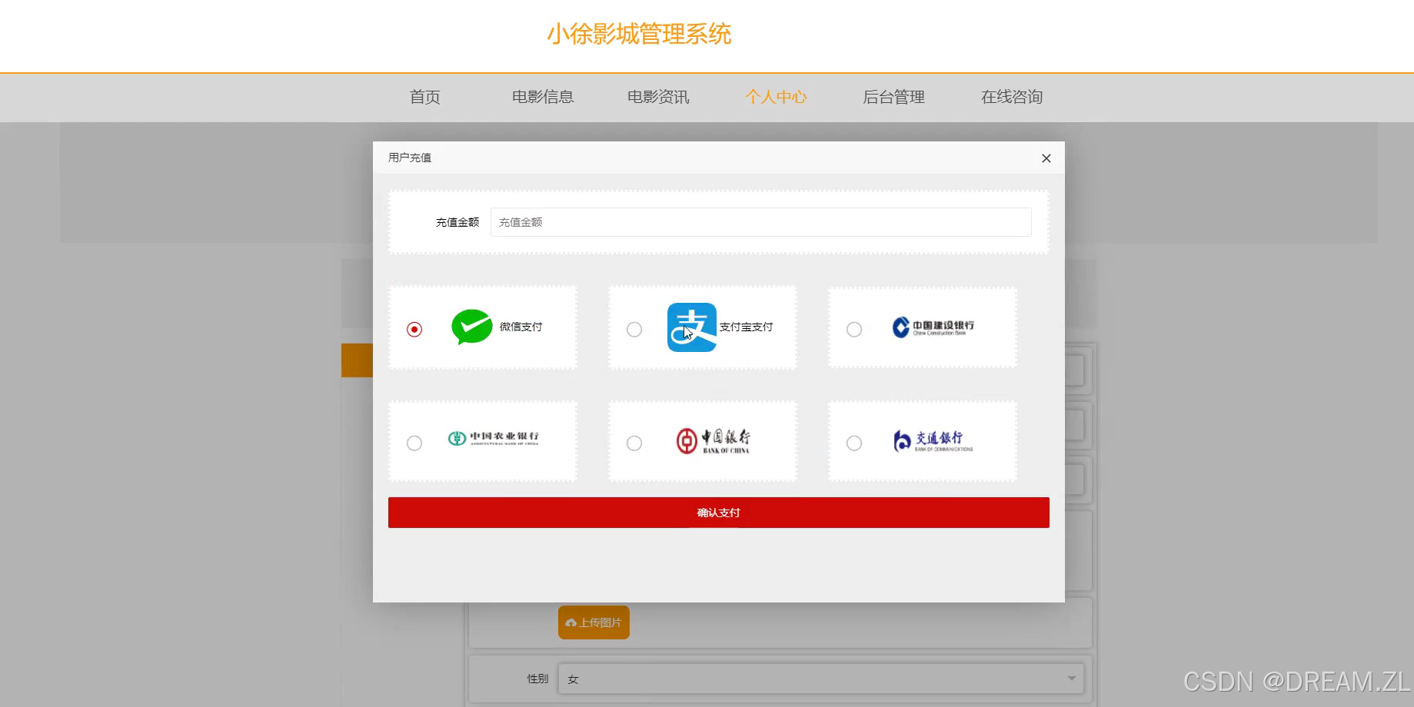This screenshot has height=707, width=1414.
Task: Open 在线咨询 navigation item
Action: pos(1012,97)
